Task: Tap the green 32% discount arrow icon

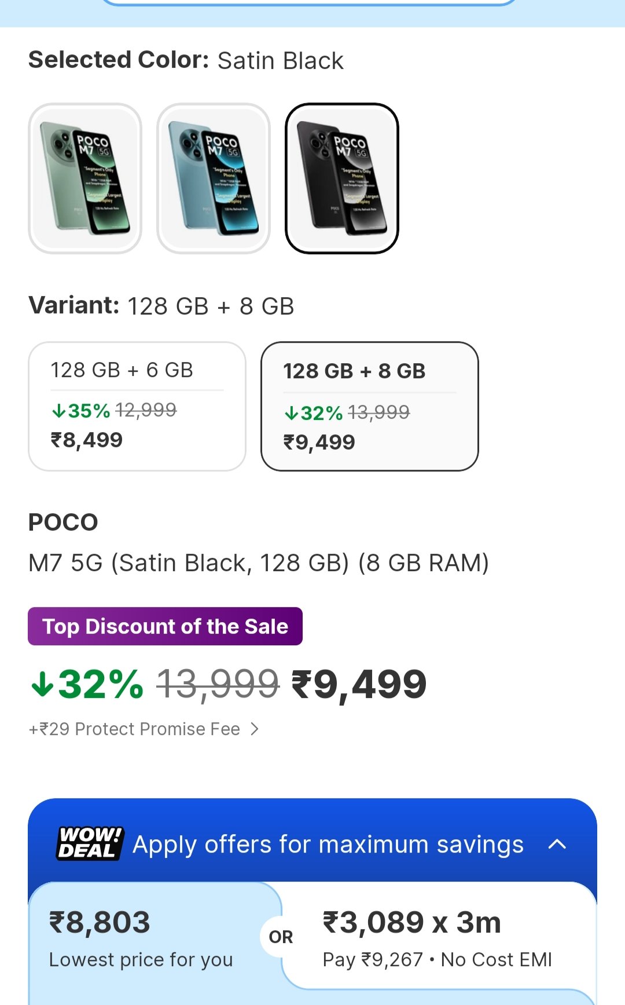Action: click(42, 684)
